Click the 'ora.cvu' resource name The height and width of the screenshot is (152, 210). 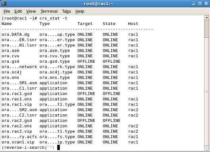pyautogui.click(x=10, y=56)
